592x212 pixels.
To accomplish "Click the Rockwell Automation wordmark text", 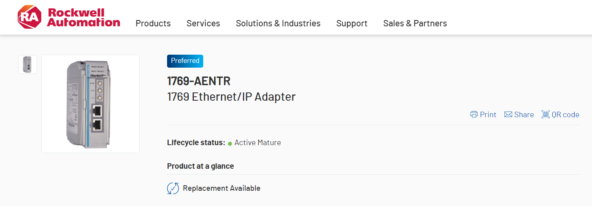I will click(x=83, y=18).
